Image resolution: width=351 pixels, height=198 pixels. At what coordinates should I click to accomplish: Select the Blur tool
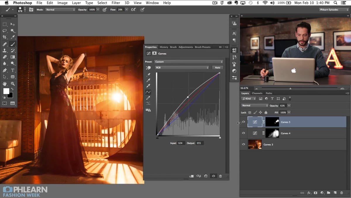point(5,63)
